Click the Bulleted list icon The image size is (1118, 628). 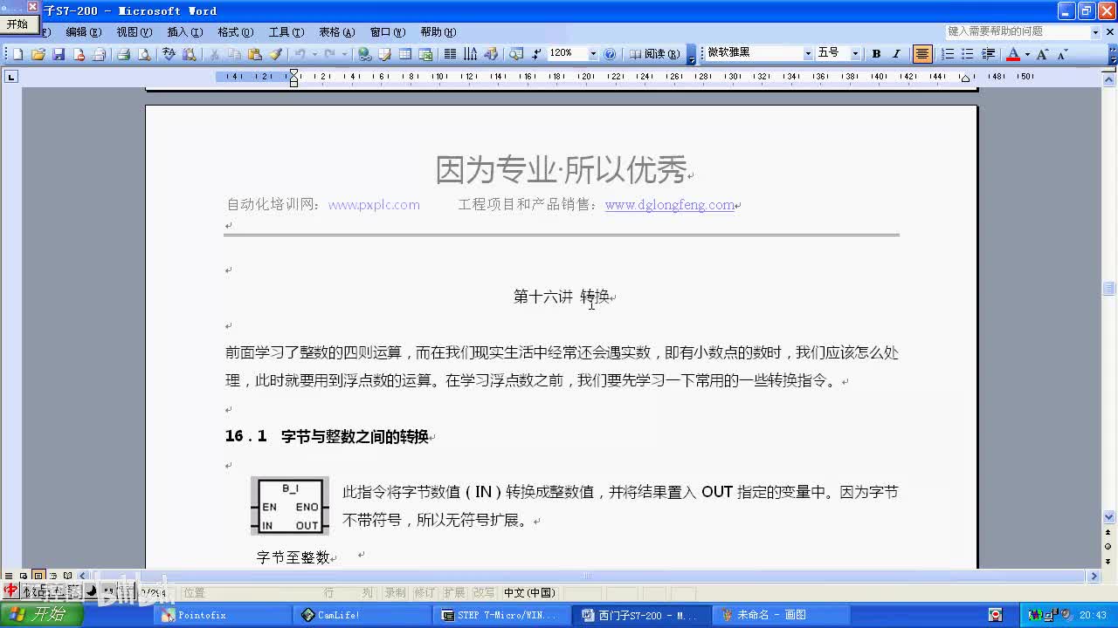968,54
